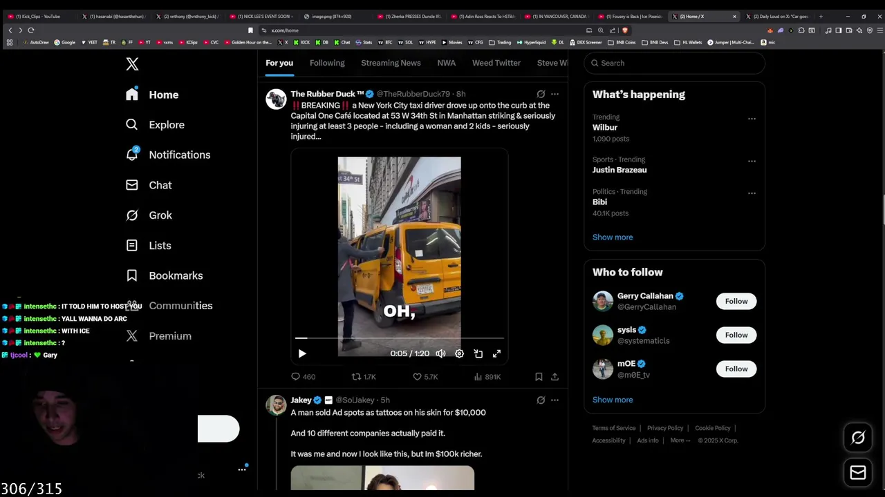
Task: Click the X logo in sidebar
Action: click(x=132, y=64)
